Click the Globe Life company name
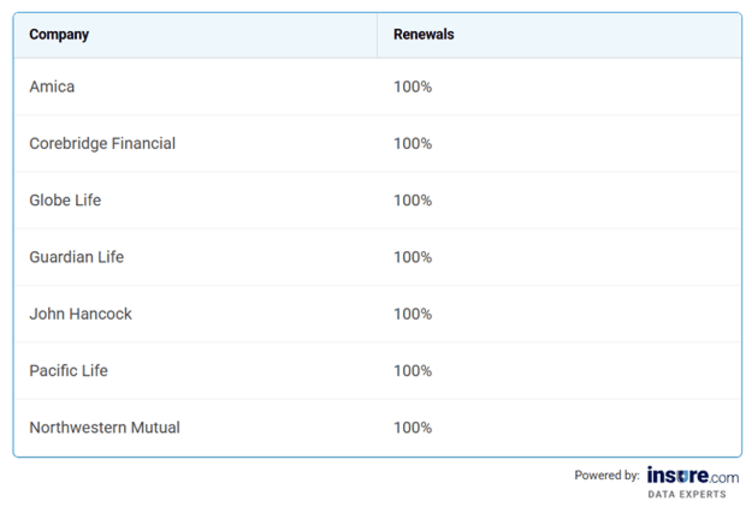This screenshot has width=752, height=507. pos(65,200)
